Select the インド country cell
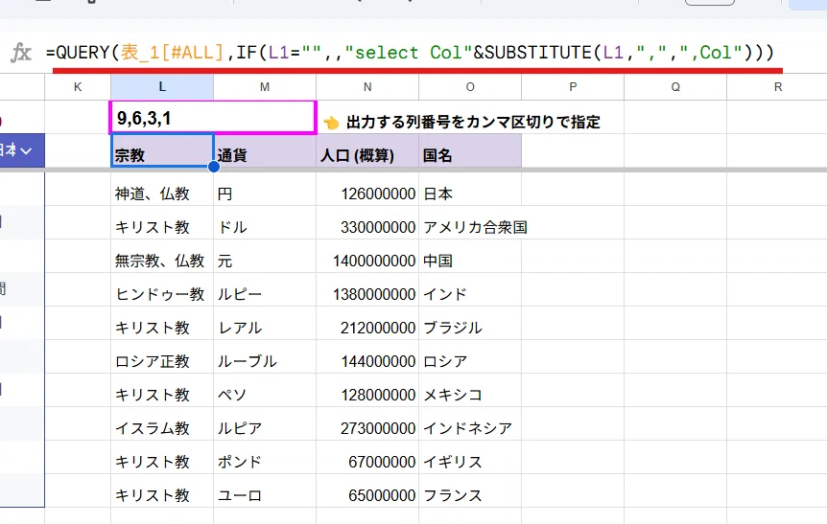The width and height of the screenshot is (827, 524). 470,289
